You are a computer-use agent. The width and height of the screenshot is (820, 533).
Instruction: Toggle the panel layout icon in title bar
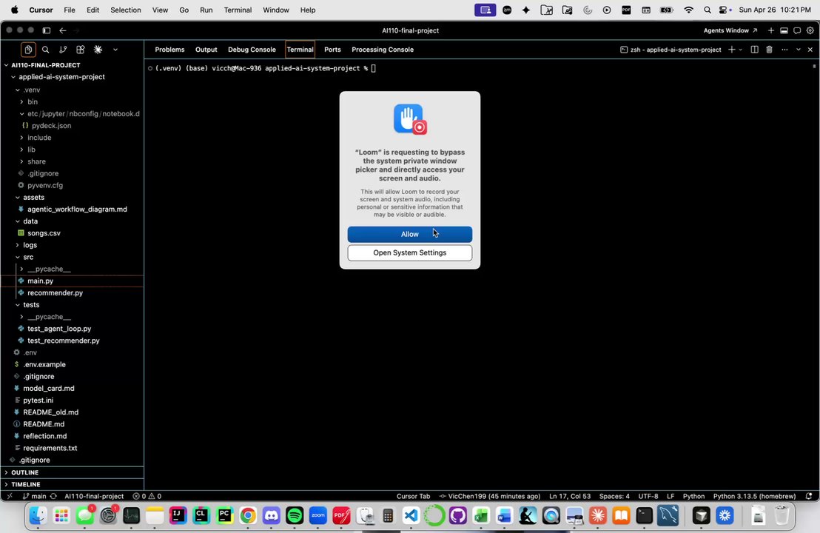click(x=784, y=30)
